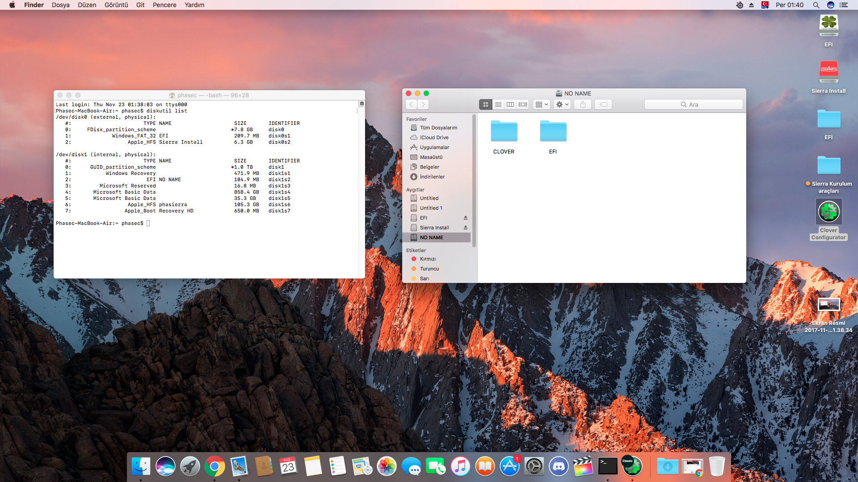Open the Share button in Finder toolbar

tap(582, 104)
